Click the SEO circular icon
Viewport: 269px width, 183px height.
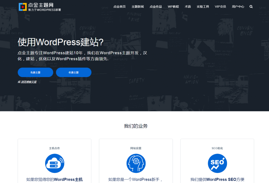point(217,163)
